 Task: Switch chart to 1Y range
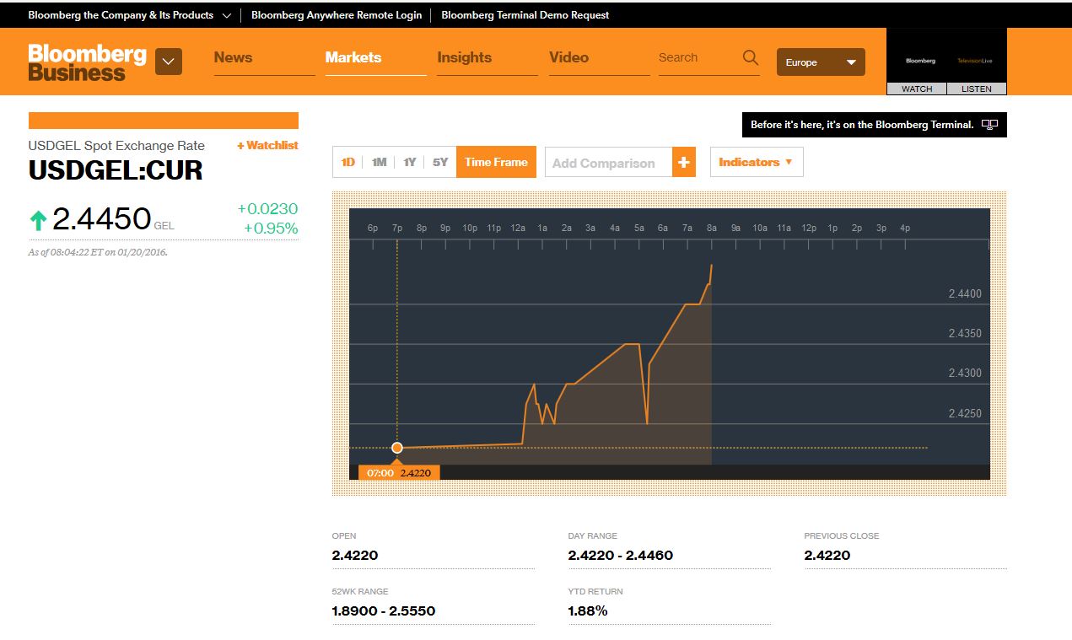tap(410, 162)
